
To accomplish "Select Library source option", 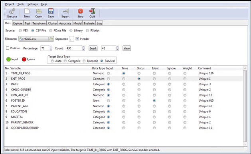I will (x=71, y=31).
